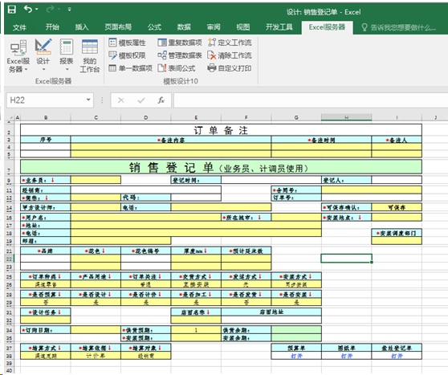Switch to the 开发工具 developer tab

point(279,27)
